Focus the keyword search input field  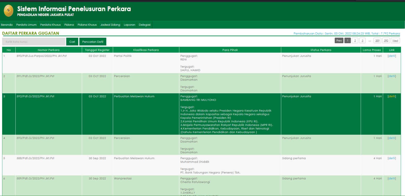(34, 42)
